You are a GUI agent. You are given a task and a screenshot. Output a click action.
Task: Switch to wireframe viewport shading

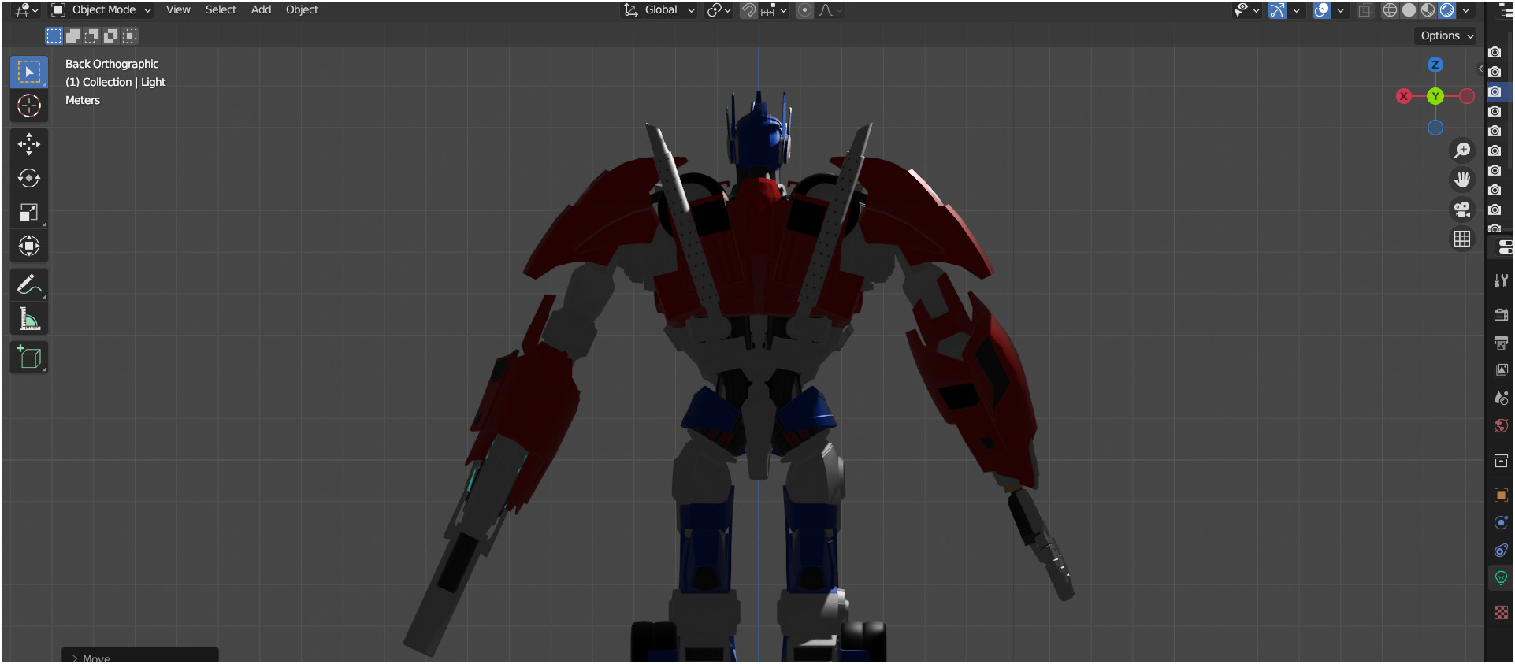point(1390,10)
